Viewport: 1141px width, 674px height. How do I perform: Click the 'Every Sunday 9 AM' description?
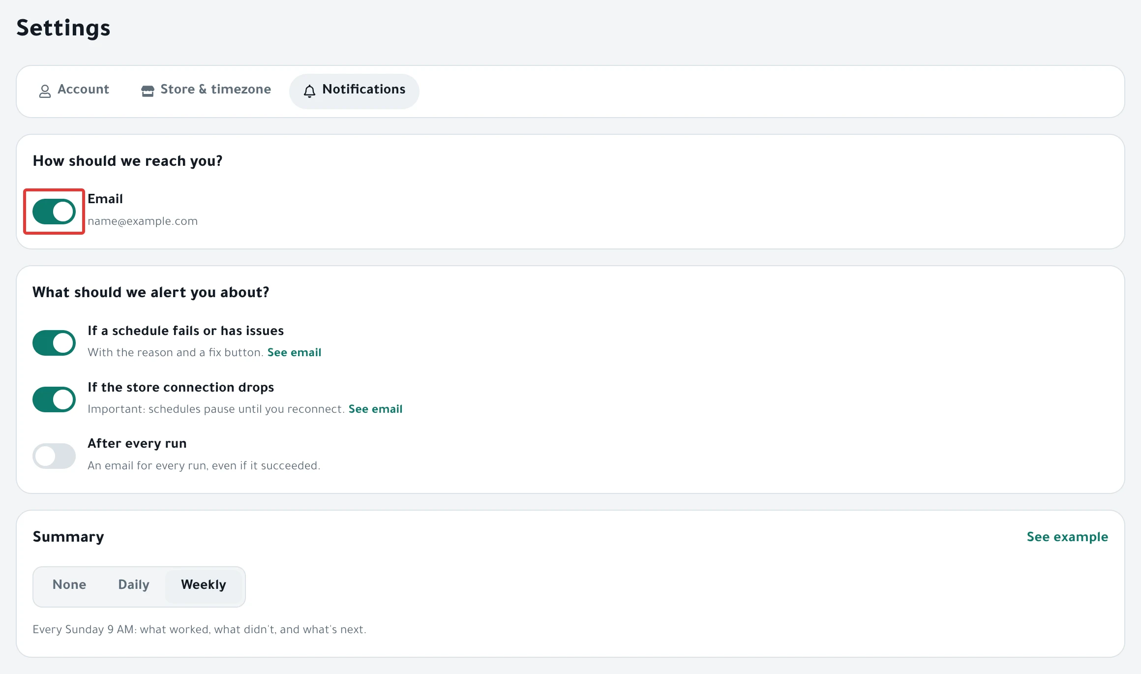click(x=199, y=630)
